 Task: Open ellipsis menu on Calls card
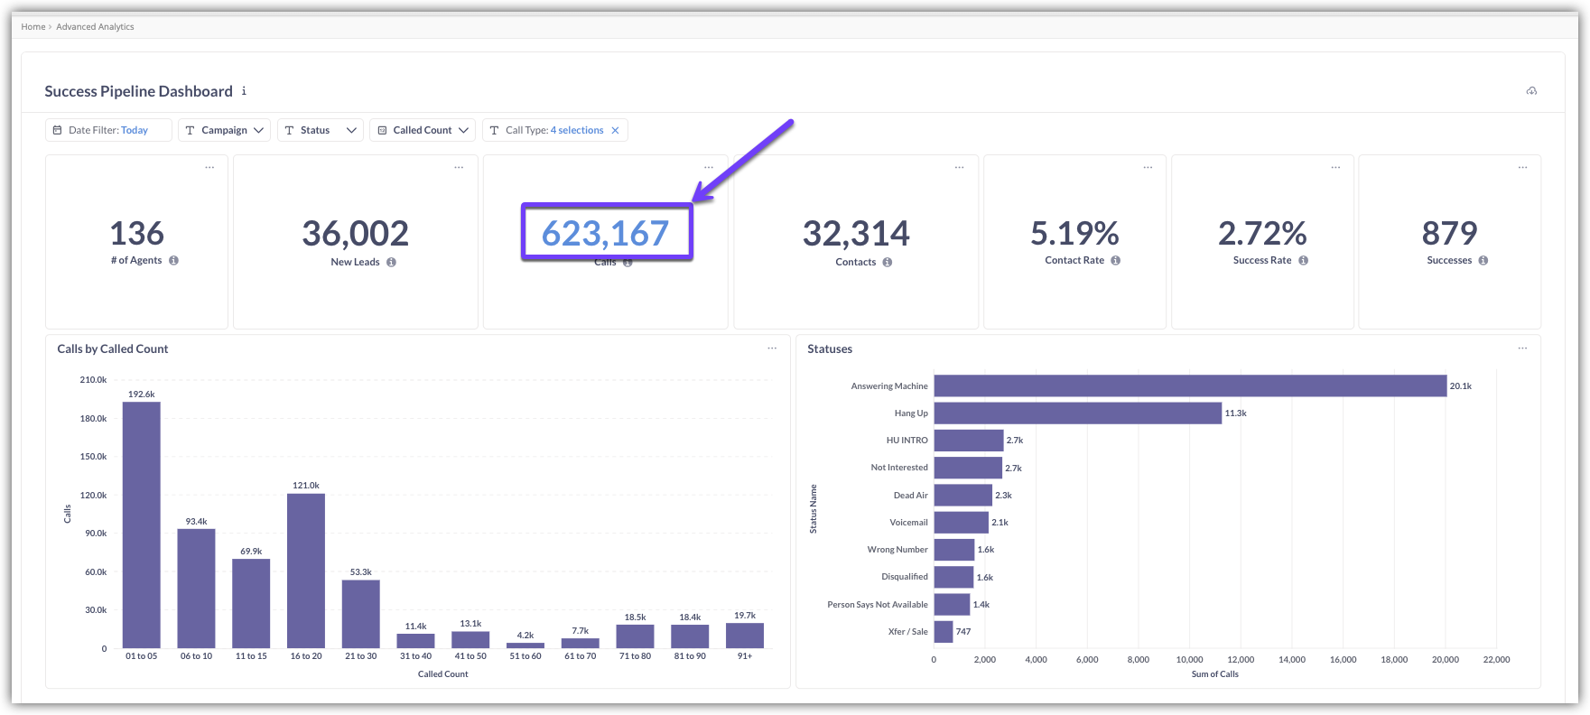[709, 167]
